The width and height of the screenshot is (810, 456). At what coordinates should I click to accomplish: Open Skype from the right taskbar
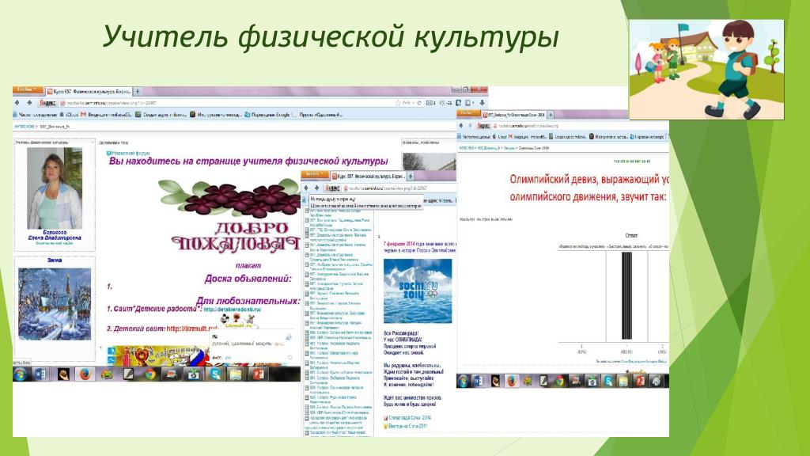point(608,381)
